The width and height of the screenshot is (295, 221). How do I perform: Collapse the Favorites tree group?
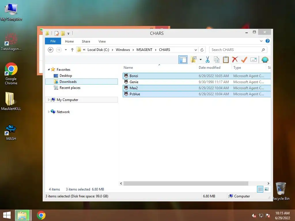point(49,70)
